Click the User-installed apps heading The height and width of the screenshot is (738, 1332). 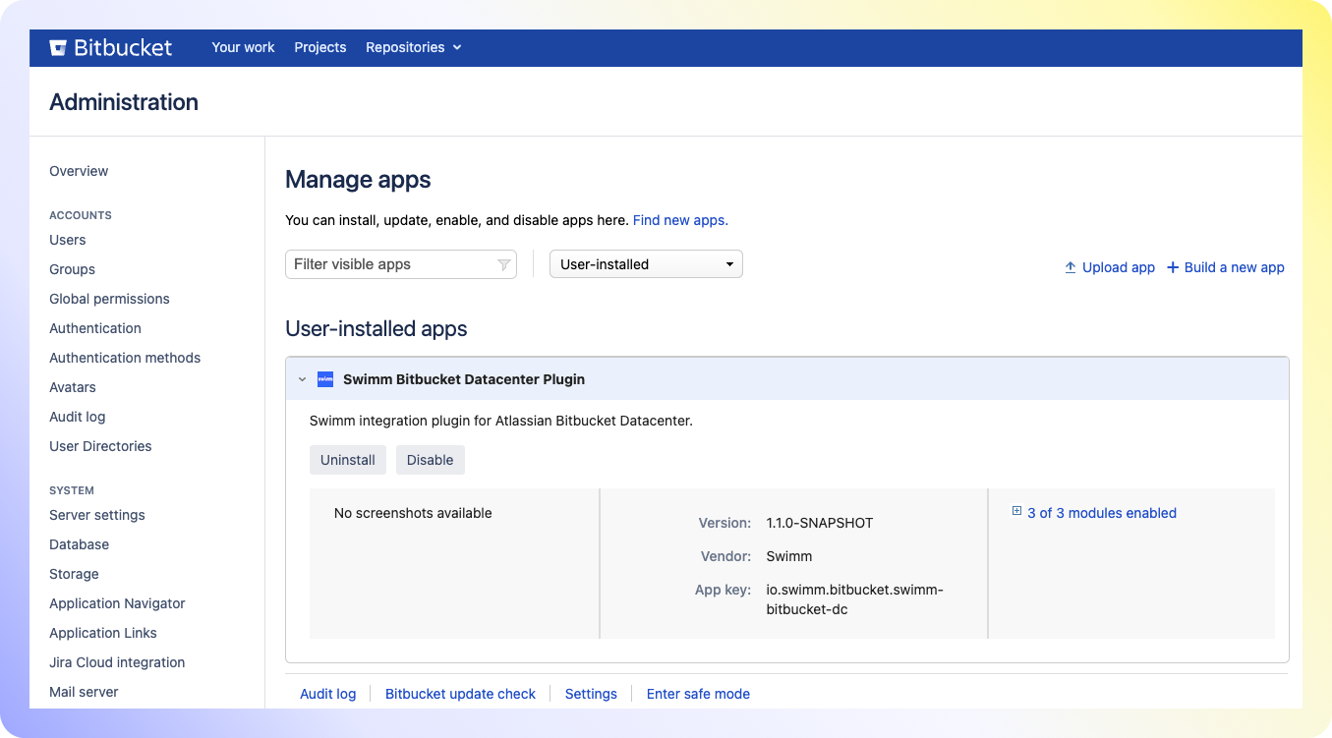pyautogui.click(x=376, y=329)
